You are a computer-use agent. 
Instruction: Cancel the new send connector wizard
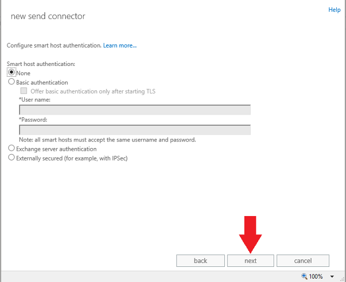[x=303, y=260]
